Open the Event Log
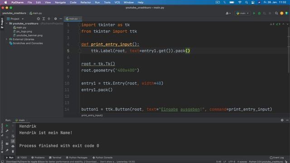The image size is (290, 163). (277, 158)
